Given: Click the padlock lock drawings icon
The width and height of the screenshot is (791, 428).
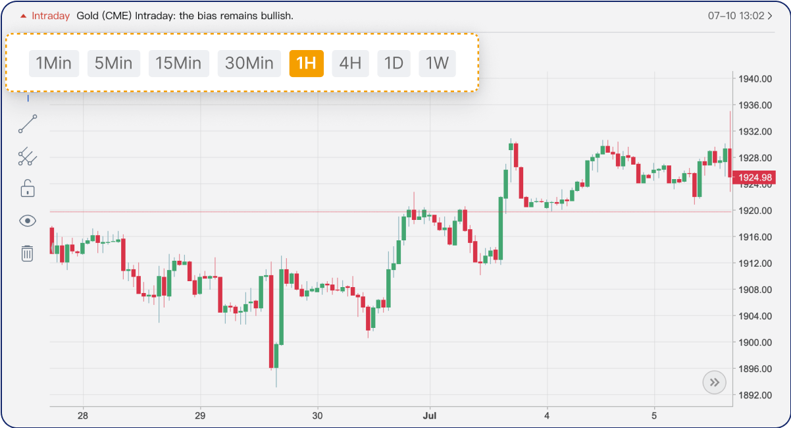Looking at the screenshot, I should coord(28,188).
